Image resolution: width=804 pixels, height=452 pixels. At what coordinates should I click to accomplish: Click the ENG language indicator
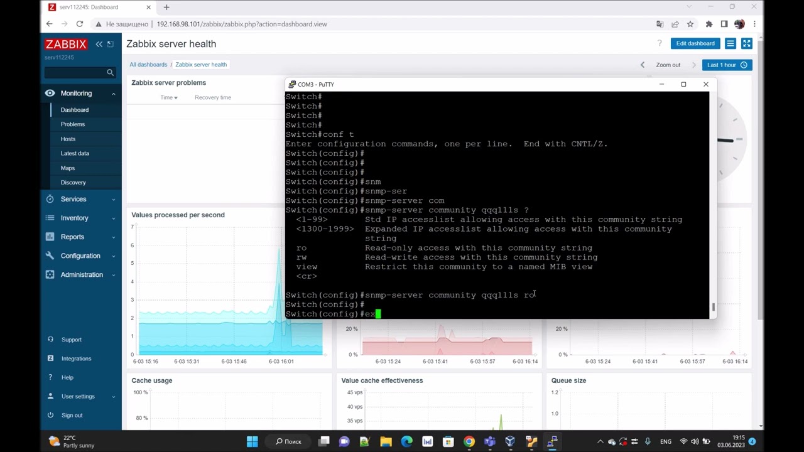click(666, 441)
